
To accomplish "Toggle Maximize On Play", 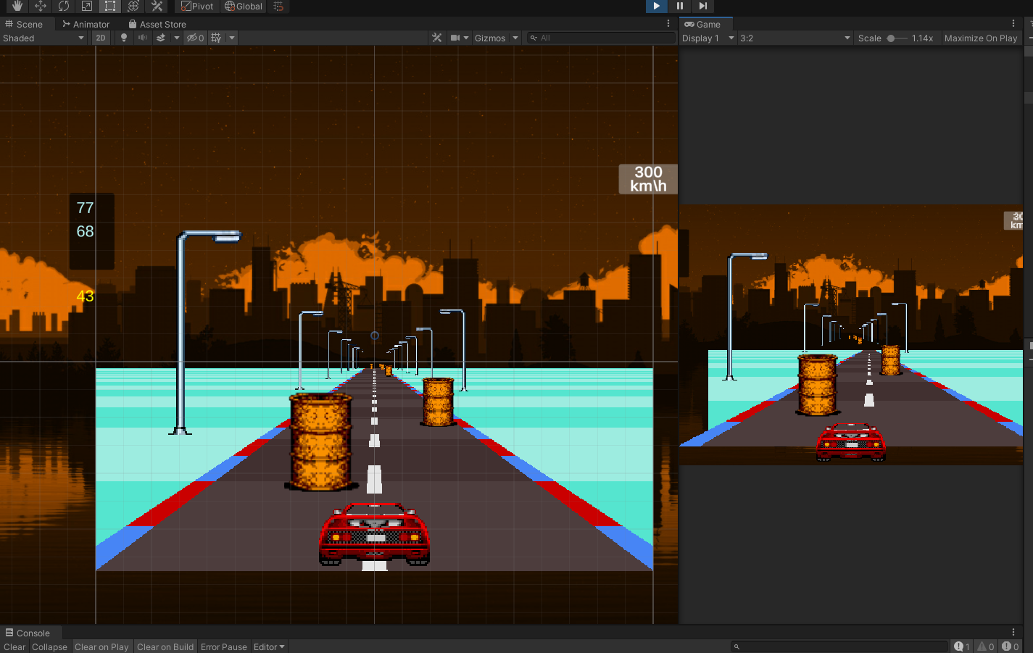I will click(981, 38).
